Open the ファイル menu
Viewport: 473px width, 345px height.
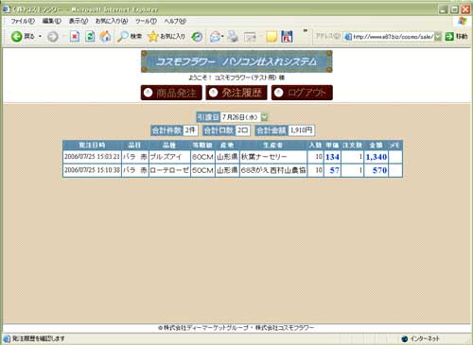coord(23,21)
